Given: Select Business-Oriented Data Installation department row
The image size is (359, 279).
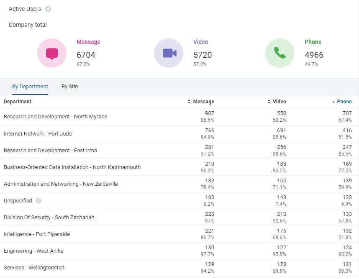Looking at the screenshot, I should [x=72, y=167].
